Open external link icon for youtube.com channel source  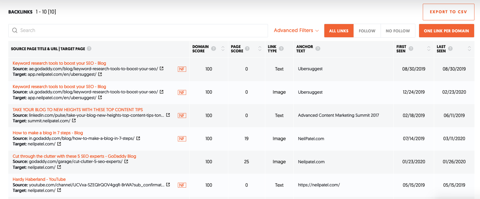pyautogui.click(x=168, y=185)
